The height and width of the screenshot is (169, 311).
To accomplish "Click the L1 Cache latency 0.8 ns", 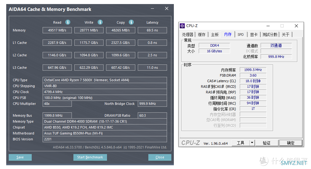I will point(152,43).
